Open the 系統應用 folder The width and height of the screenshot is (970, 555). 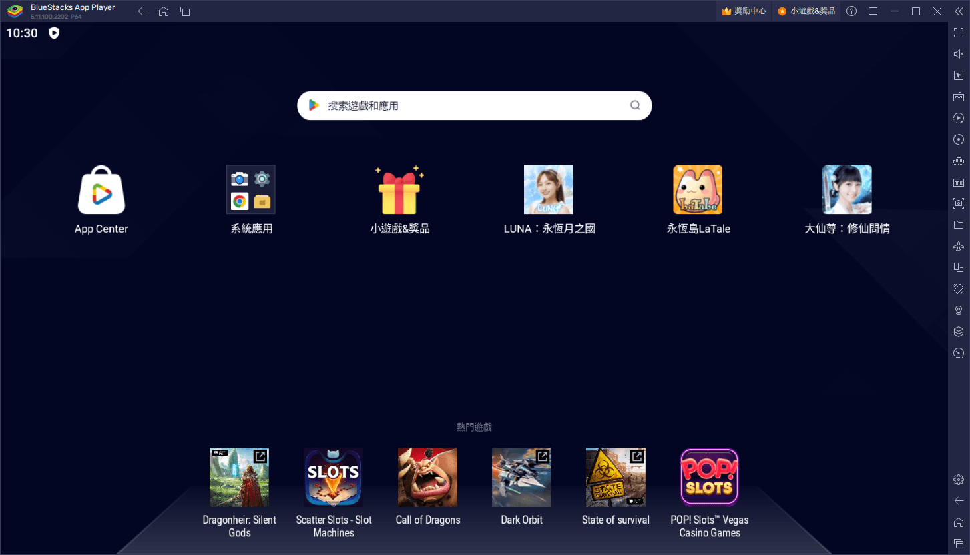(x=251, y=199)
